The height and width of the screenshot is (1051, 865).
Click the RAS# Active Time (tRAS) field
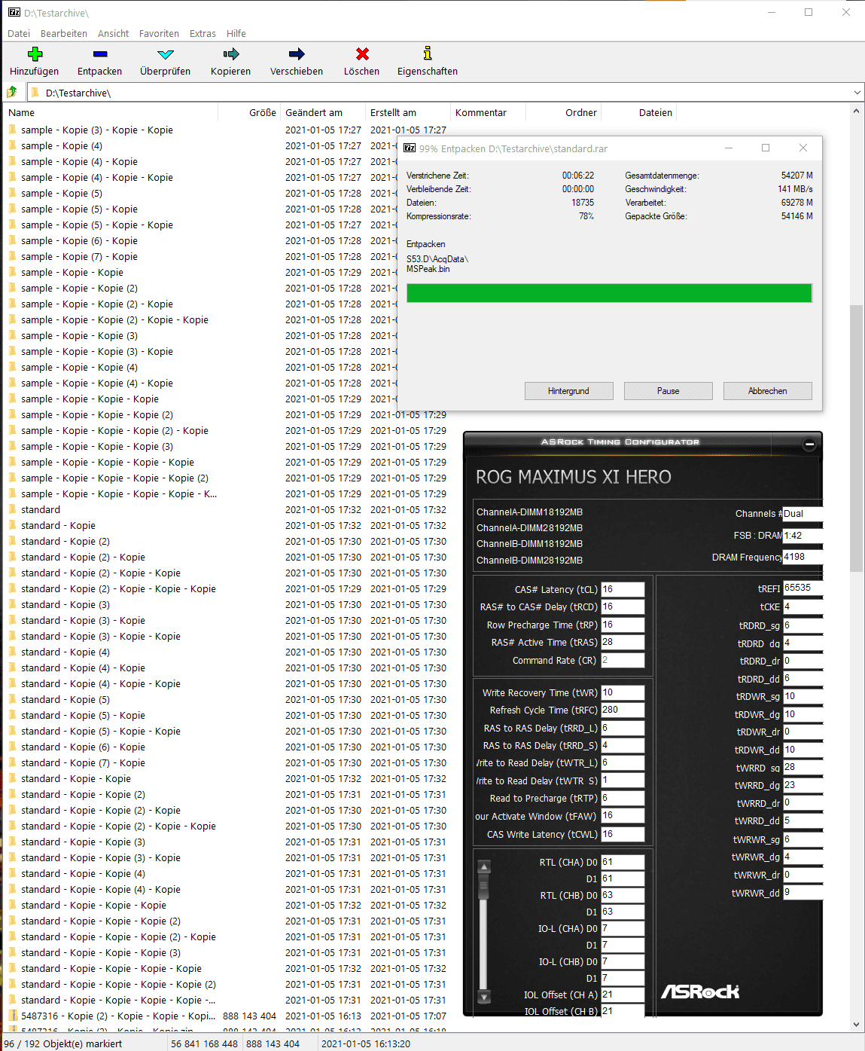623,642
